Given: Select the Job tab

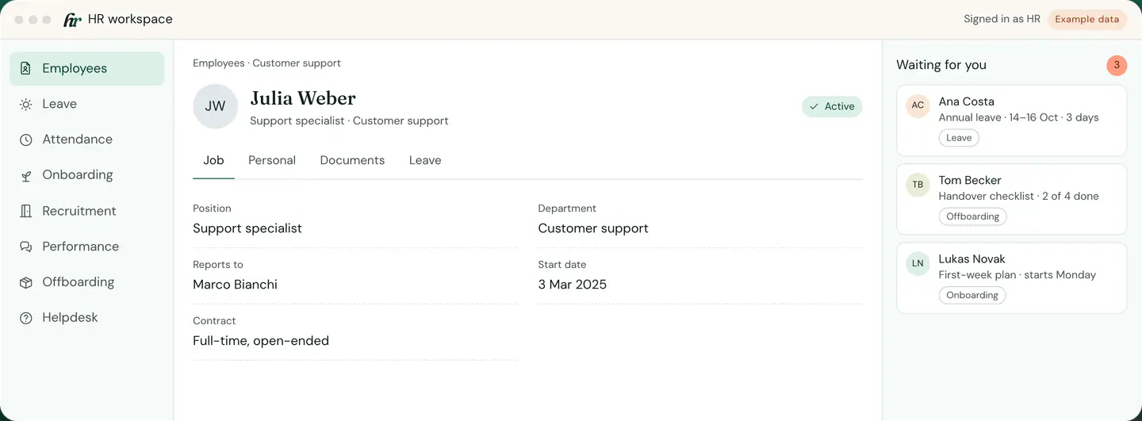Looking at the screenshot, I should click(x=213, y=160).
